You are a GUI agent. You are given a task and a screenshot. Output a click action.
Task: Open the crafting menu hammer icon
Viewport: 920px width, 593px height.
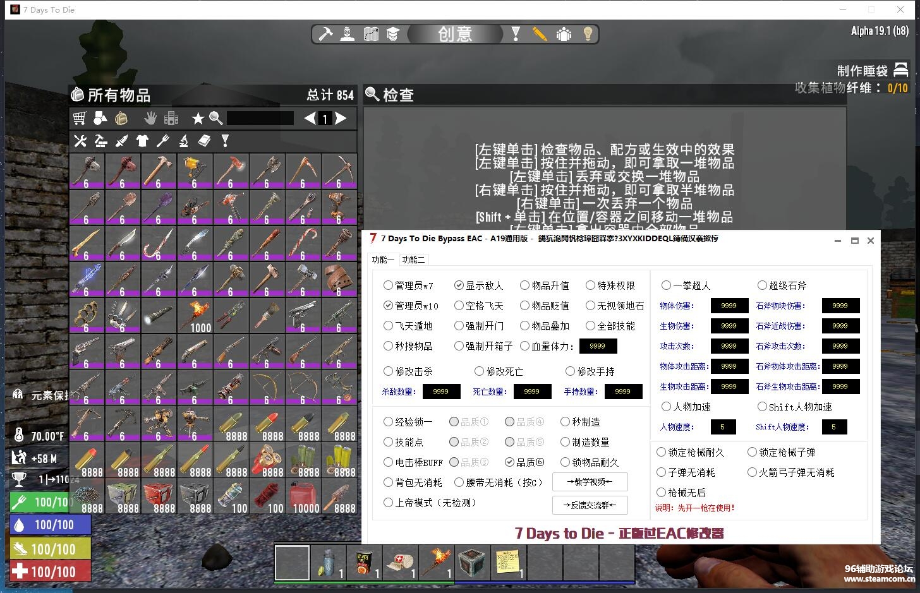325,34
